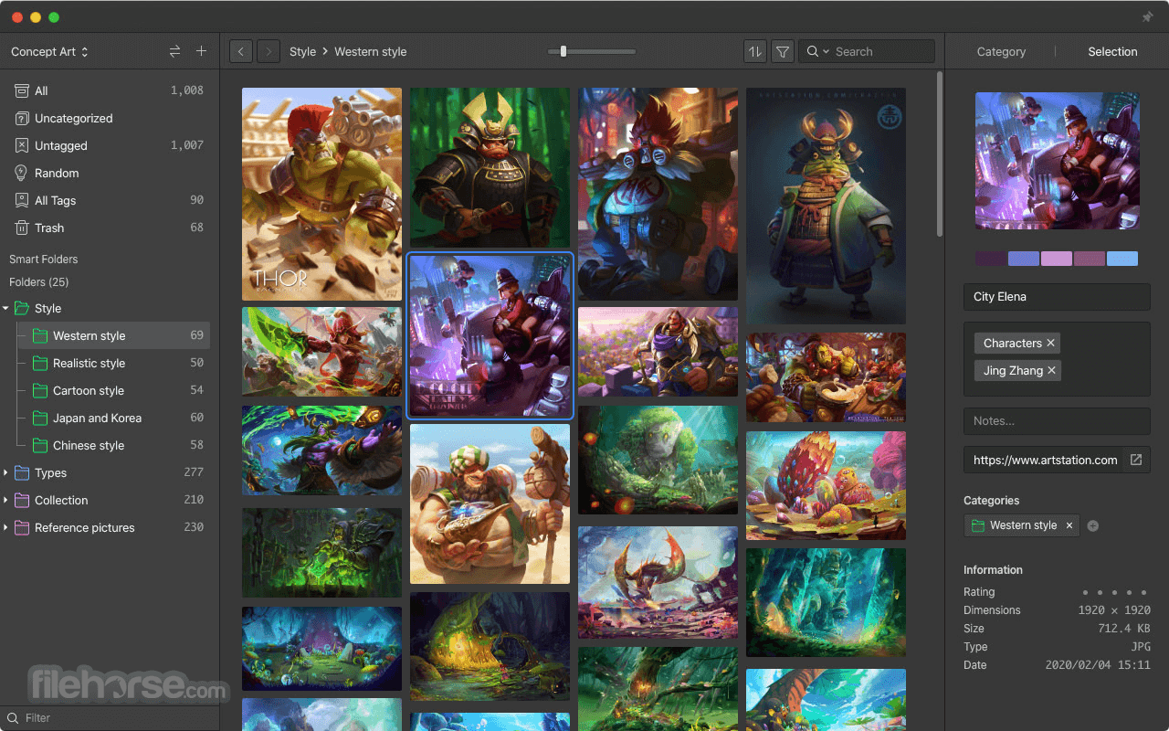Open the filter funnel options
Viewport: 1169px width, 731px height.
783,52
